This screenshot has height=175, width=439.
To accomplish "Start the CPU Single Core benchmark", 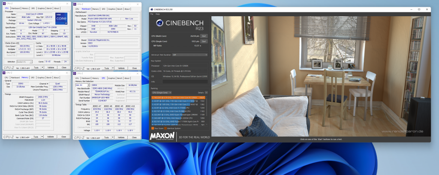I will [x=204, y=41].
